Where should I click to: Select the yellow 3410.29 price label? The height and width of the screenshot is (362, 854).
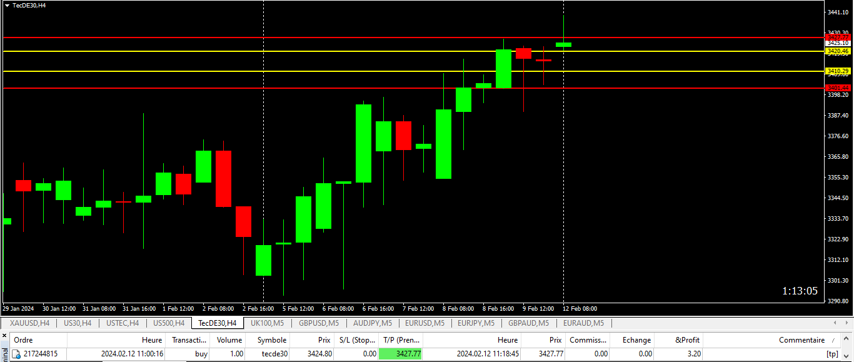pos(838,71)
